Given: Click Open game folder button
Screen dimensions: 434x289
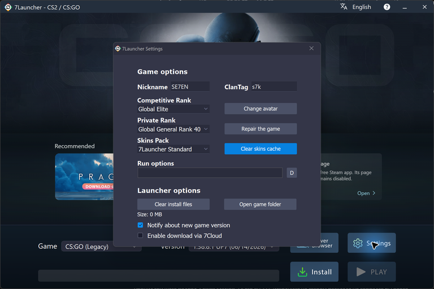Looking at the screenshot, I should coord(260,204).
